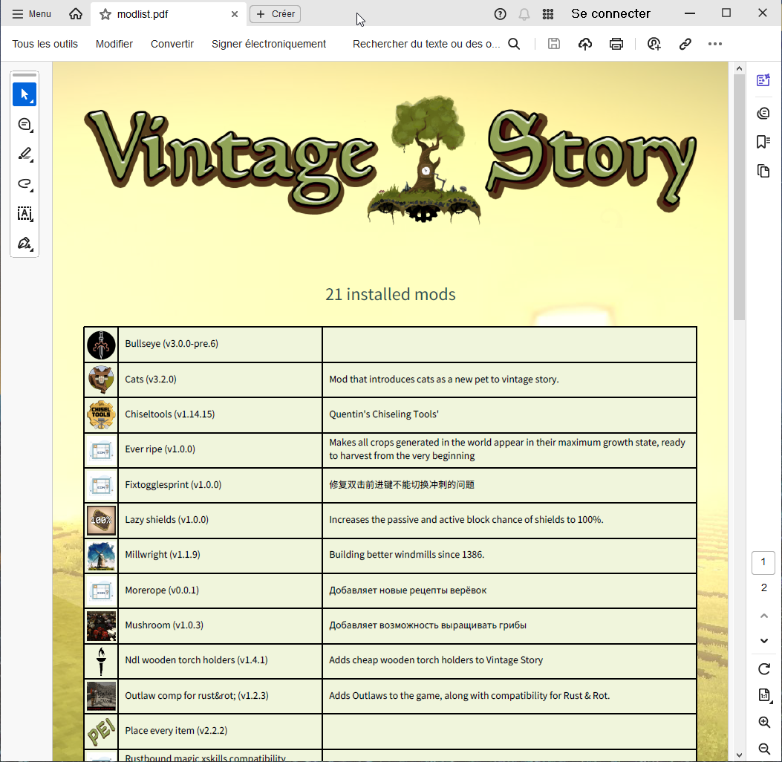Click the Bullseye mod icon
782x762 pixels.
click(x=101, y=345)
